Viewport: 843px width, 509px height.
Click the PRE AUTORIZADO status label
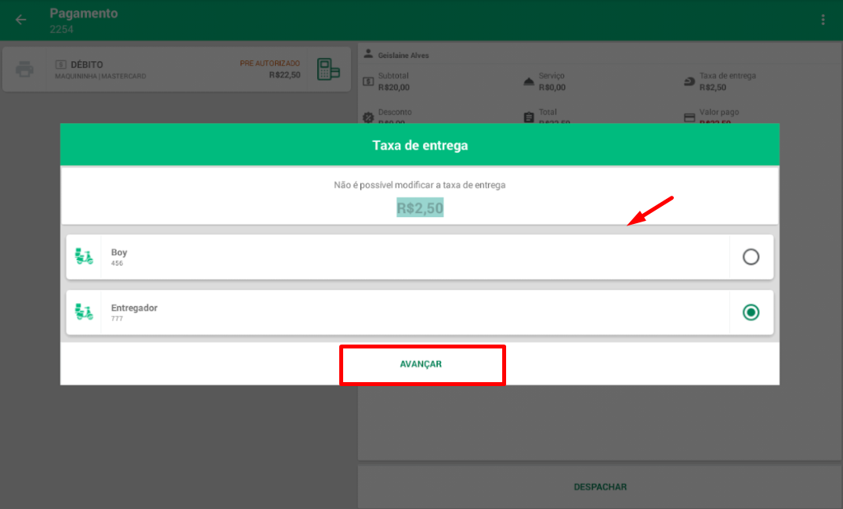(x=270, y=63)
